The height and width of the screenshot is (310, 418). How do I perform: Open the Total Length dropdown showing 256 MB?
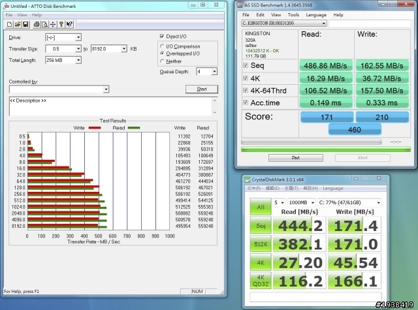(78, 60)
